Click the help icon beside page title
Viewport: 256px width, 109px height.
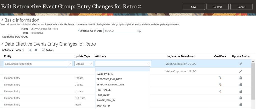coord(140,7)
